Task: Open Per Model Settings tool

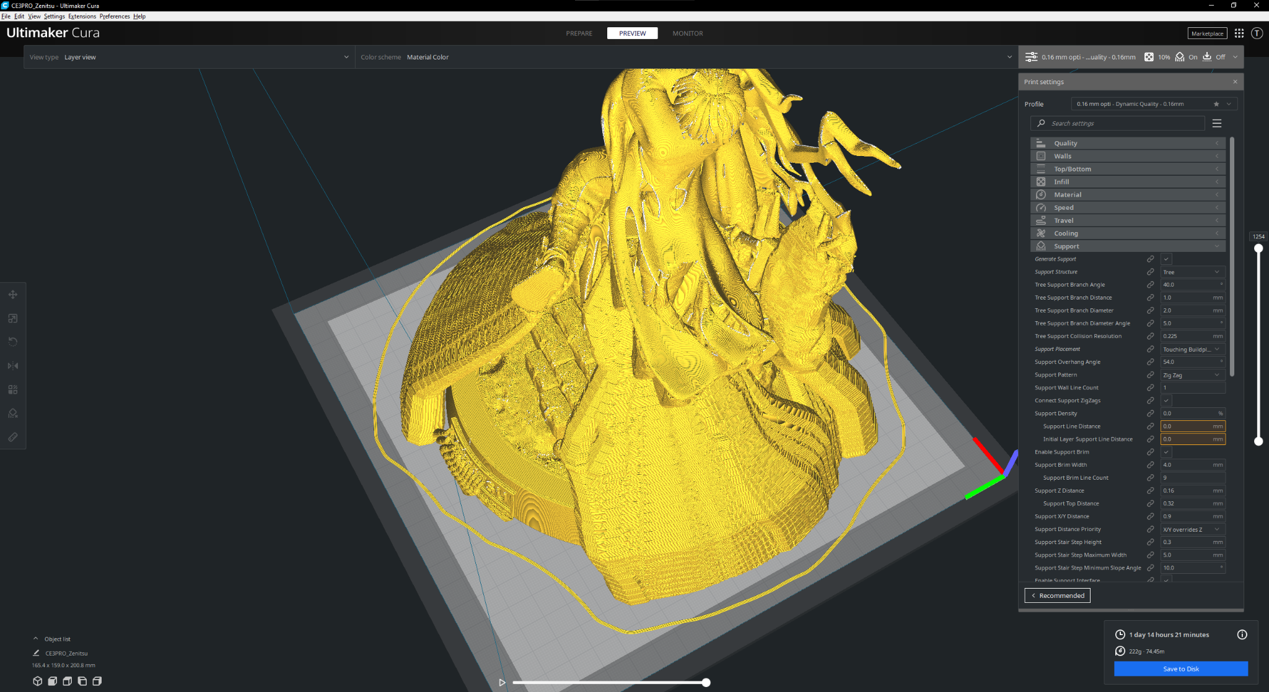Action: (x=13, y=389)
